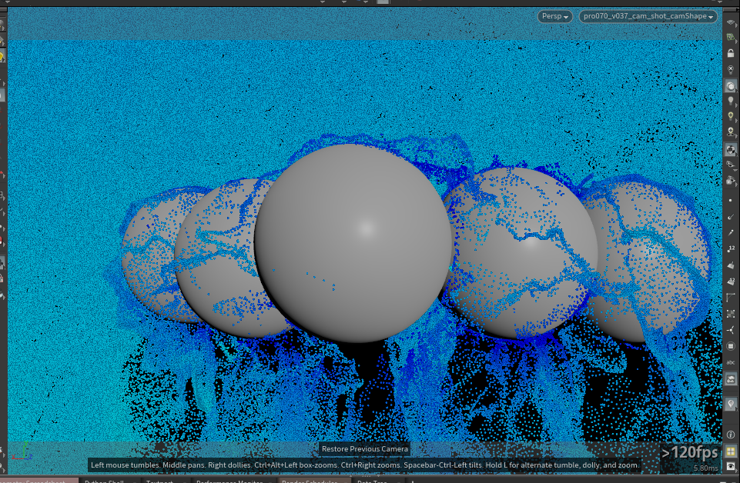This screenshot has height=483, width=740.
Task: Toggle the abc text display icon
Action: (731, 362)
